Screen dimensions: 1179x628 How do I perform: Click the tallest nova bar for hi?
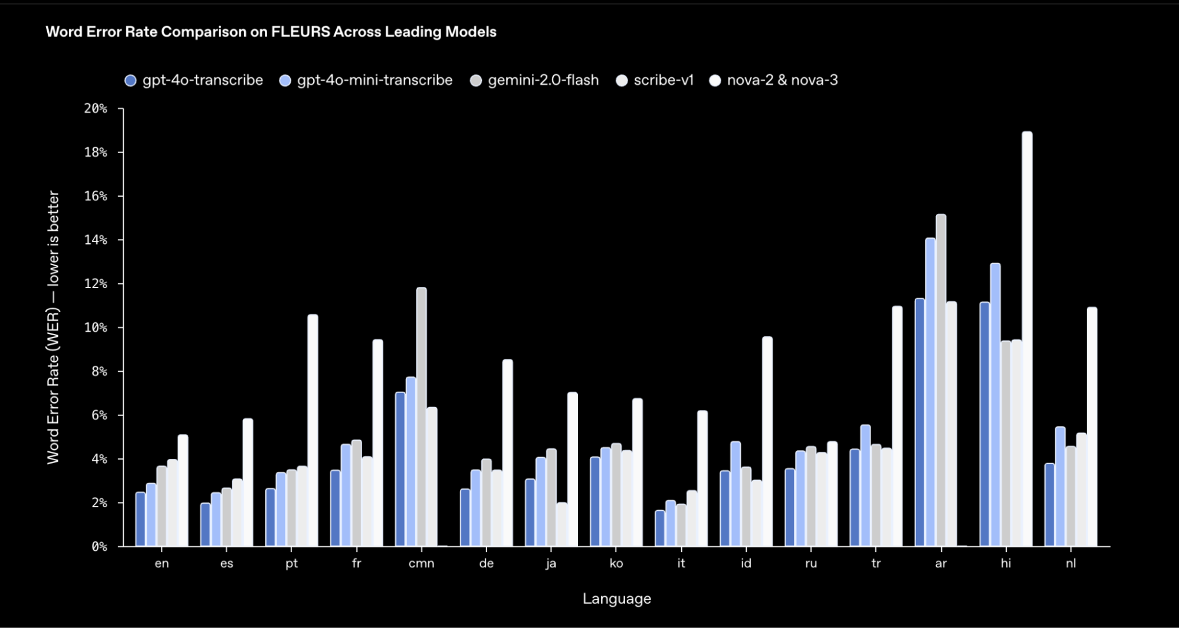(1027, 339)
